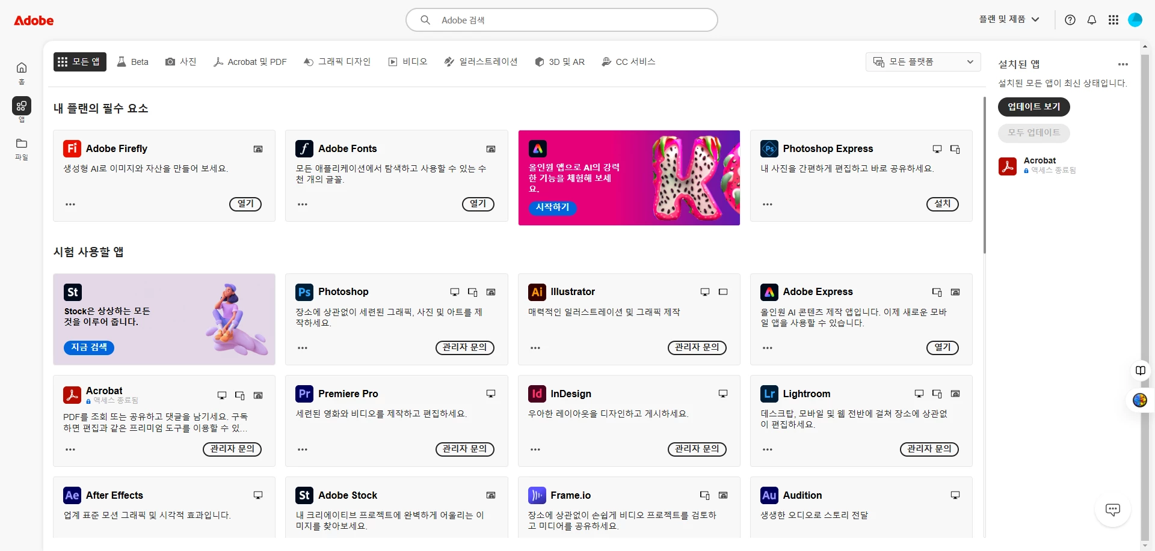Open the user profile avatar
1155x551 pixels.
pos(1135,20)
